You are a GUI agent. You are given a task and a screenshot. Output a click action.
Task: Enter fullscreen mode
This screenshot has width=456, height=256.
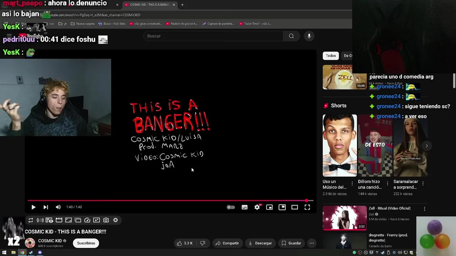(307, 207)
